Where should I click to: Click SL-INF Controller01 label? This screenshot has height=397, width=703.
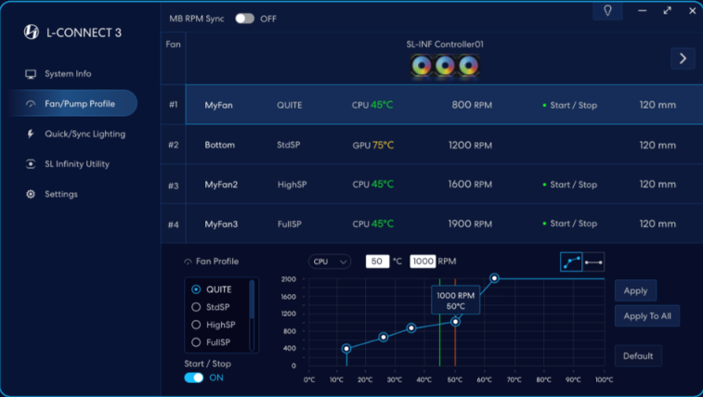tap(445, 45)
